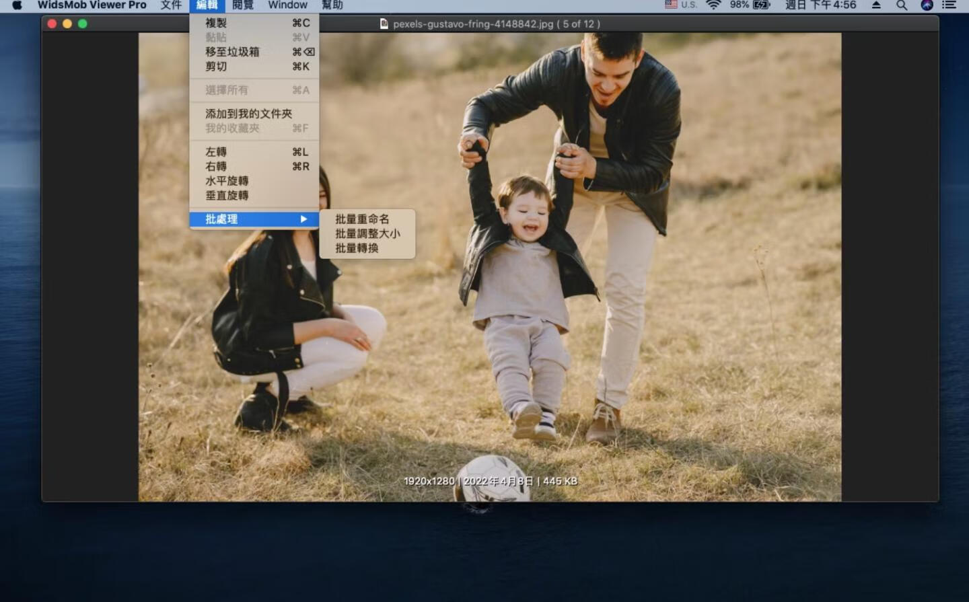Select 批量重命名 from the submenu
The height and width of the screenshot is (602, 969).
click(362, 219)
